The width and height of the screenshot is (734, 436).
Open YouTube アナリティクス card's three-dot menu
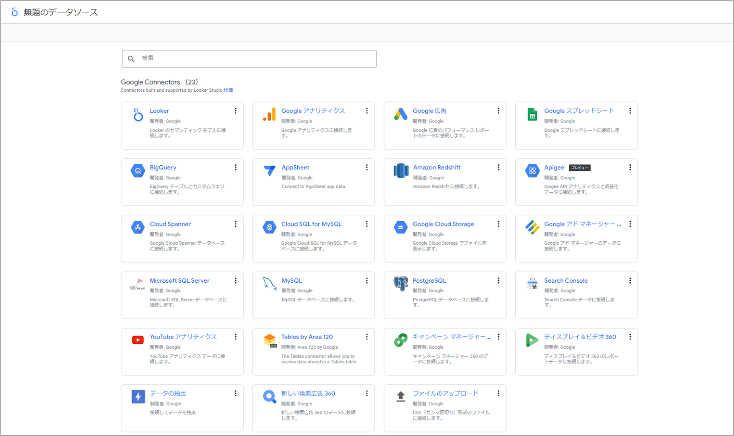235,337
